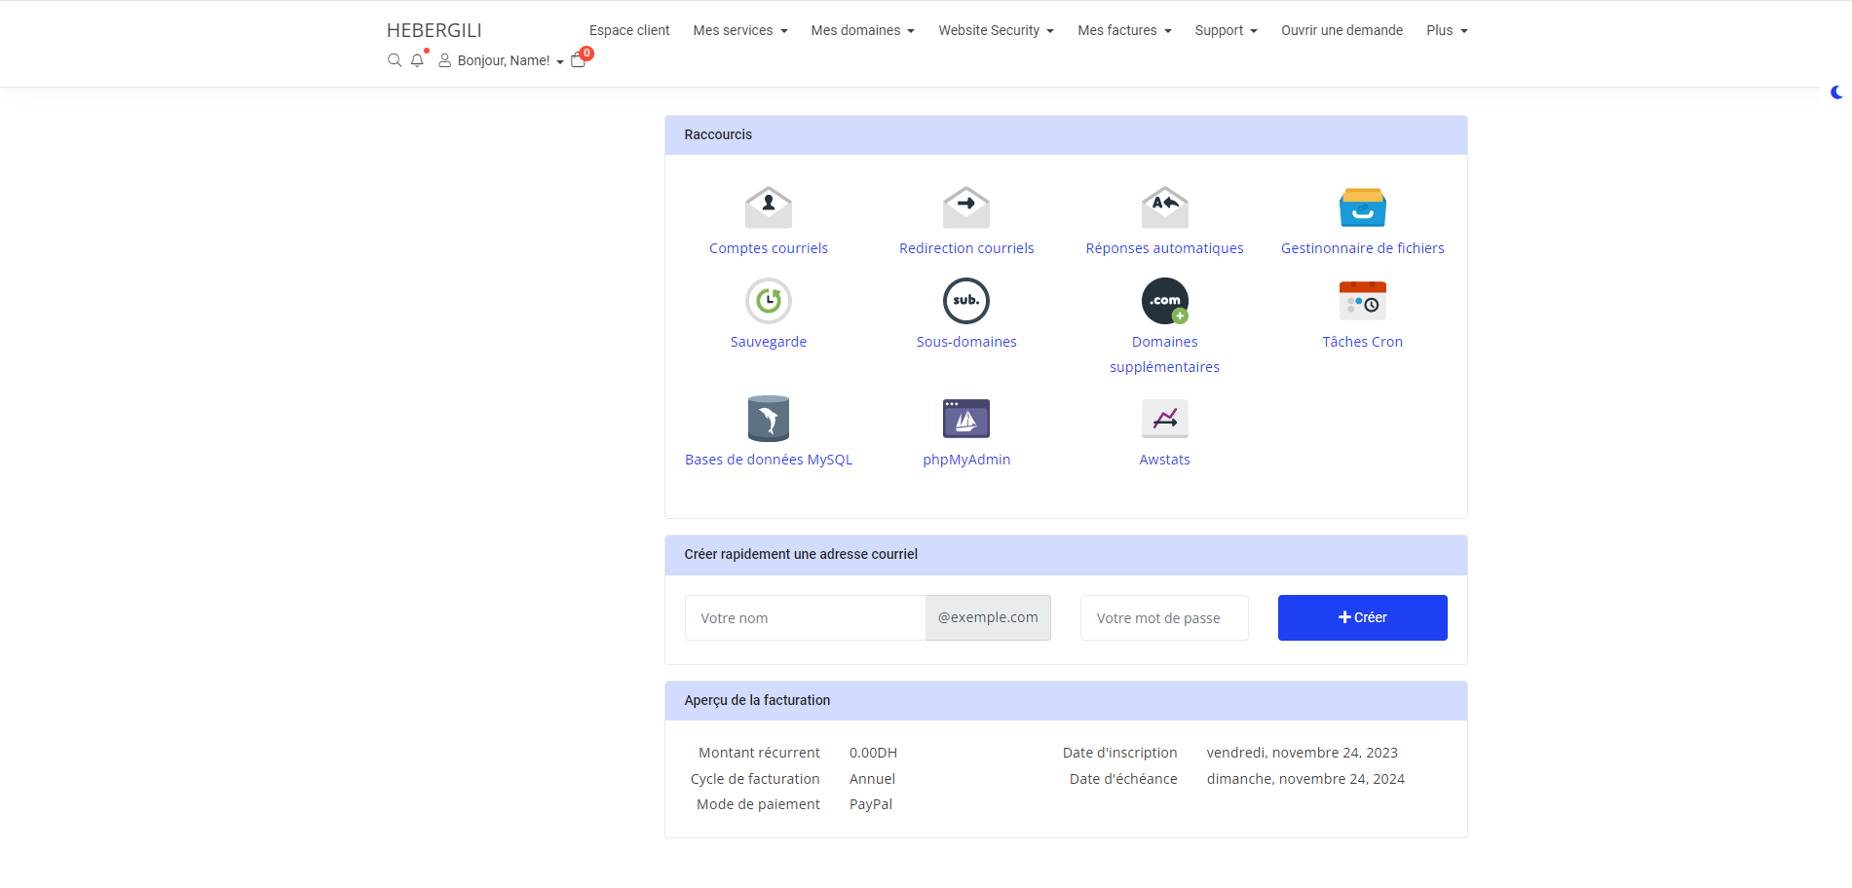The height and width of the screenshot is (888, 1852).
Task: Click the Votre nom input field
Action: click(805, 617)
